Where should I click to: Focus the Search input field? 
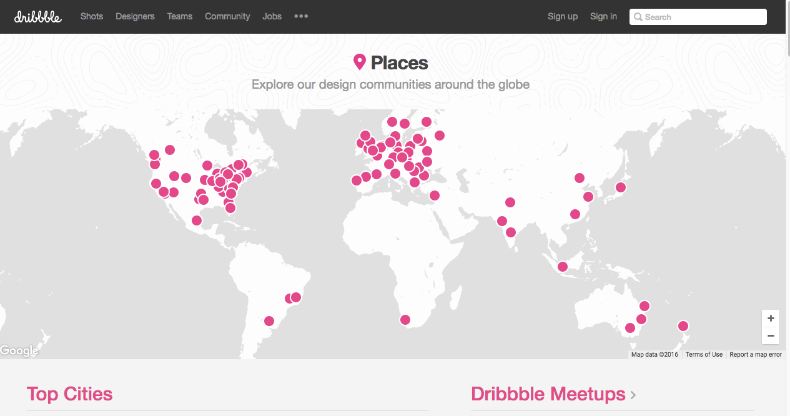[x=698, y=17]
